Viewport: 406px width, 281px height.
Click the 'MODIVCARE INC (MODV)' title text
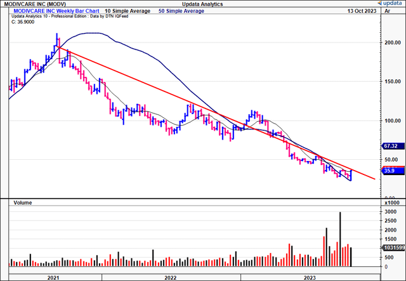(x=35, y=4)
